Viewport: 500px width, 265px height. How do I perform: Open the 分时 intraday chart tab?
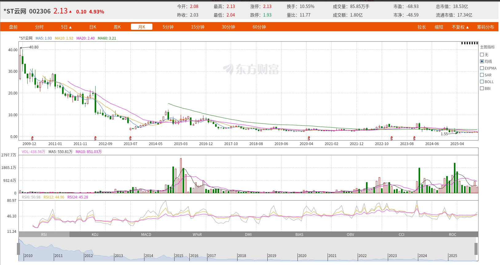tap(39, 27)
